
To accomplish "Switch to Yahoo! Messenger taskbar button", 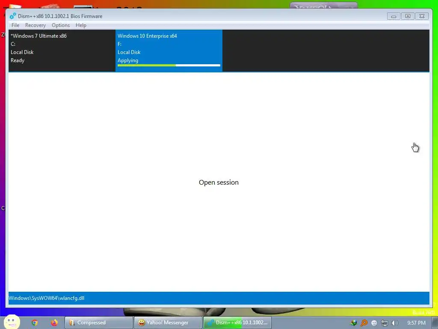I will click(168, 323).
